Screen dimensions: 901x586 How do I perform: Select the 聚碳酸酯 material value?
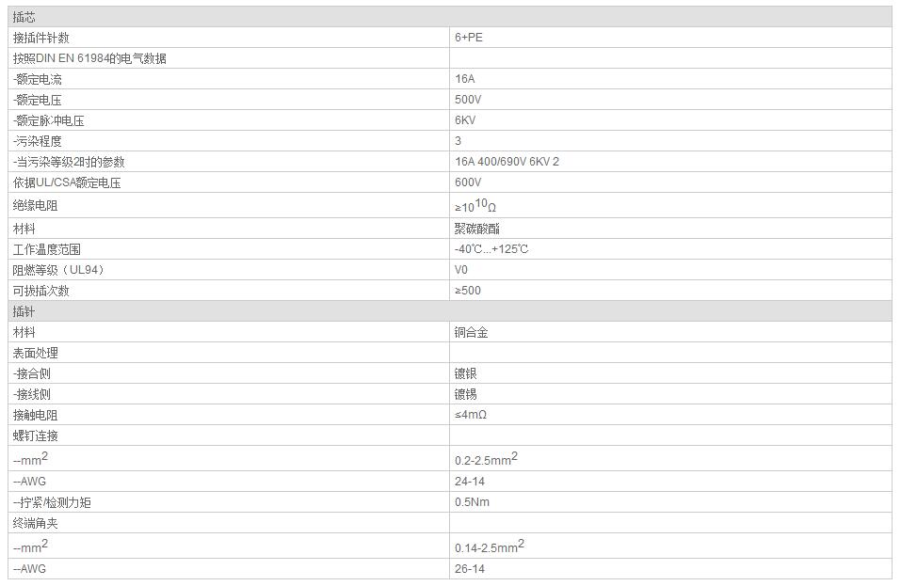click(477, 229)
